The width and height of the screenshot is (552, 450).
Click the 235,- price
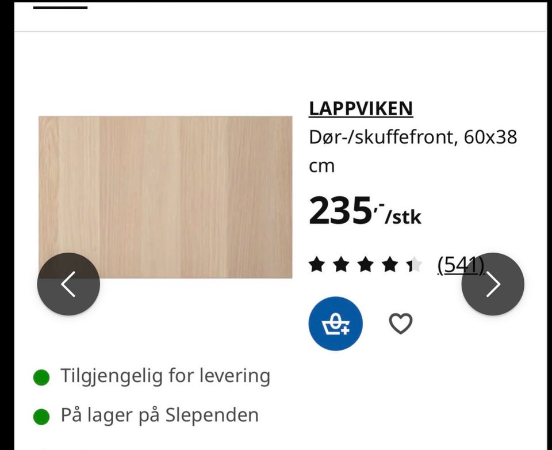346,211
